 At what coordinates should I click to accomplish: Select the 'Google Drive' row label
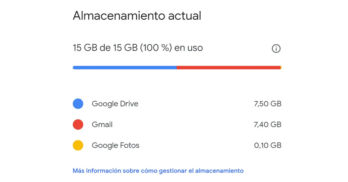(x=115, y=104)
